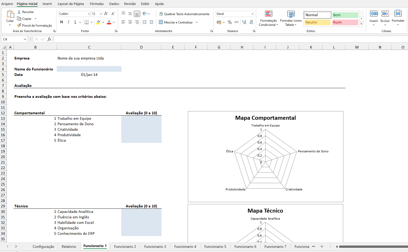The height and width of the screenshot is (252, 408).
Task: Switch to the Relatorio sheet tab
Action: pyautogui.click(x=69, y=247)
